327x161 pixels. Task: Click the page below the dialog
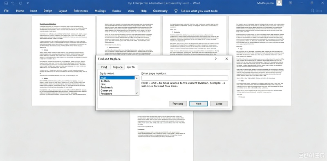tap(161, 136)
